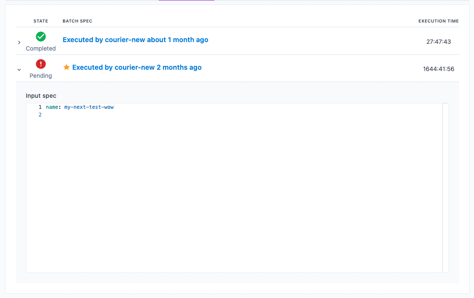Click line number 2 in editor gutter
The image size is (474, 298).
click(40, 115)
